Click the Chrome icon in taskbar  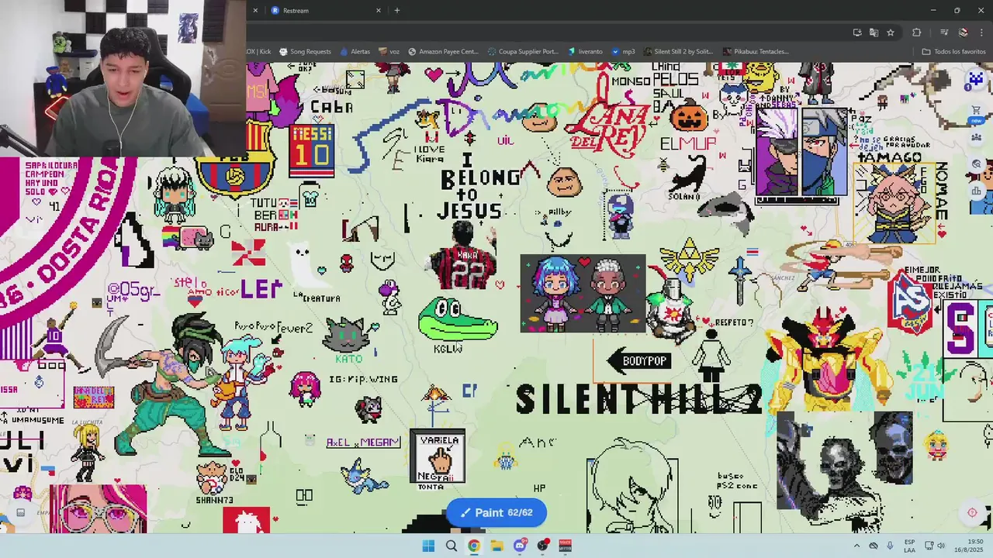pos(474,546)
